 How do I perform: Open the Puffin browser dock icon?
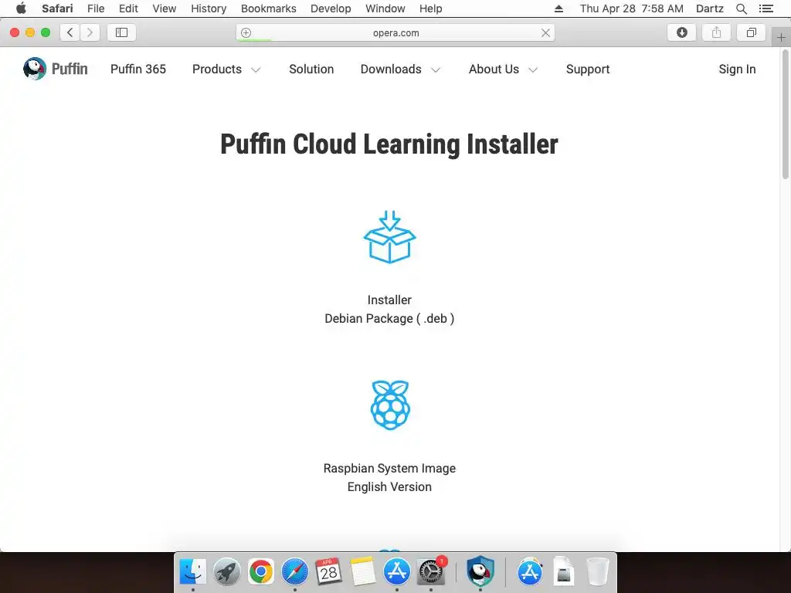(x=480, y=571)
